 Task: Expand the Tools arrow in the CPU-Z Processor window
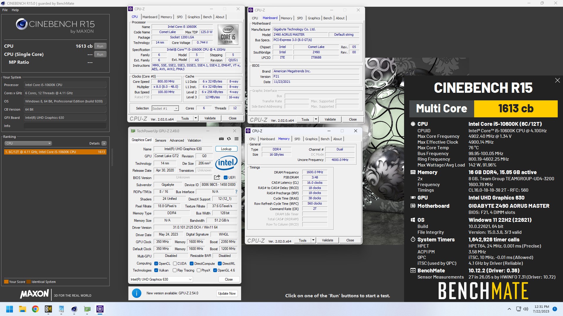[196, 118]
